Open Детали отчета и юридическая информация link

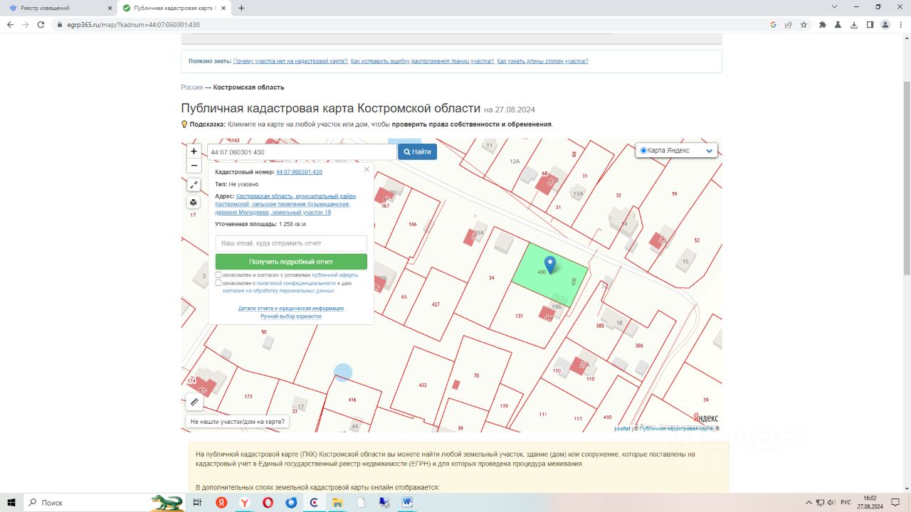coord(291,309)
